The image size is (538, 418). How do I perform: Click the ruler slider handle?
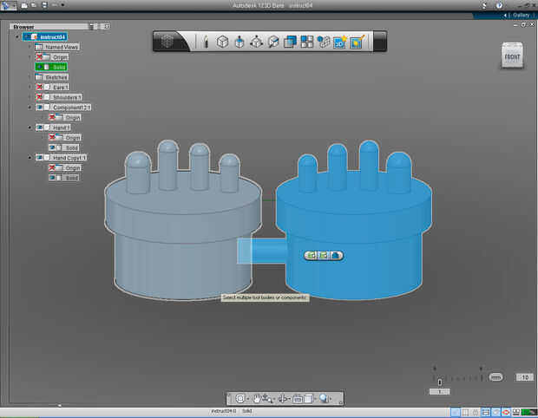coord(440,382)
